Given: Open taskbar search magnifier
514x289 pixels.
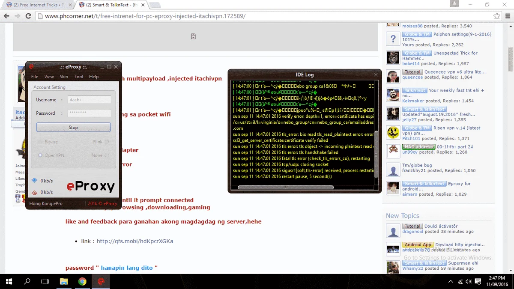Looking at the screenshot, I should coord(27,281).
